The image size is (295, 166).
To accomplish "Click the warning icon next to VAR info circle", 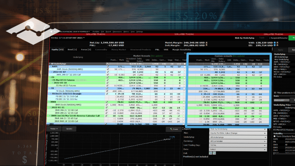I will point(277,43).
